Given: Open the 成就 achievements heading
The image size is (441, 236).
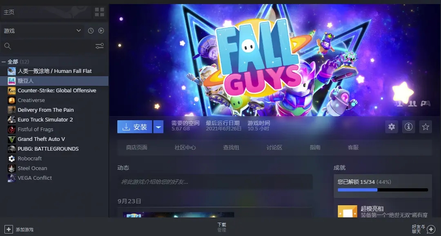Looking at the screenshot, I should (339, 168).
